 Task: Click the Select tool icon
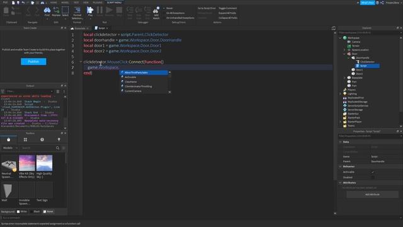point(65,10)
